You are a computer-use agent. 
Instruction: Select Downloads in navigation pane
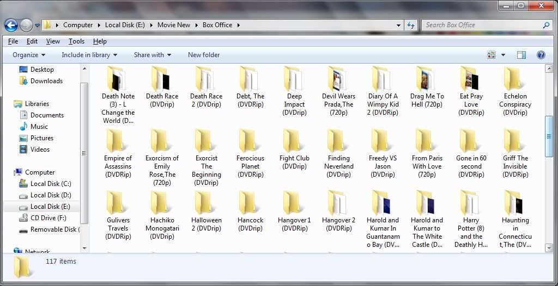41,81
